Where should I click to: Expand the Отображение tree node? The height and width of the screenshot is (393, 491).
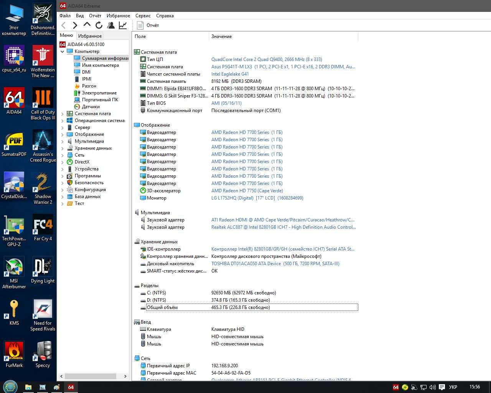pos(63,134)
